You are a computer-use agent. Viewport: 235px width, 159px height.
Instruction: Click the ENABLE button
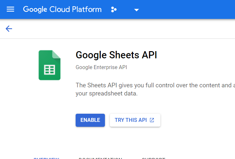pyautogui.click(x=90, y=120)
